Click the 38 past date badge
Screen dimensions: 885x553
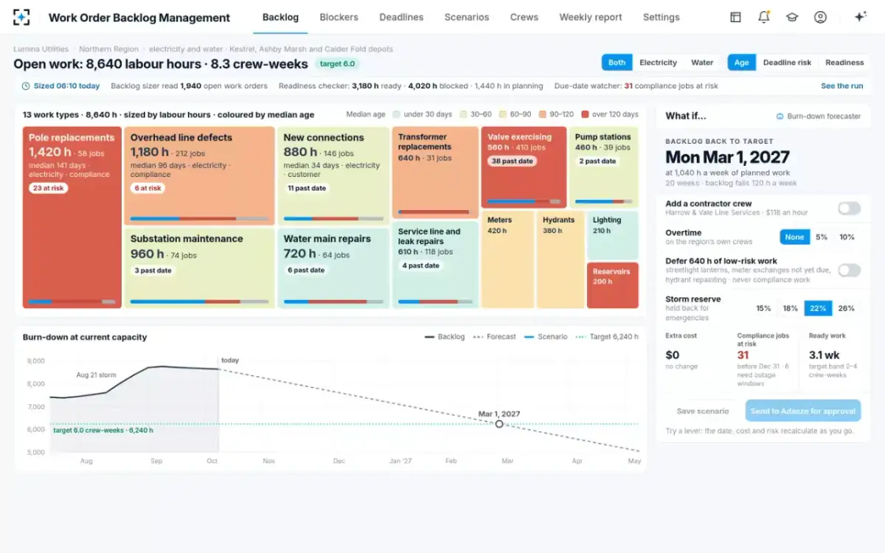tap(512, 161)
